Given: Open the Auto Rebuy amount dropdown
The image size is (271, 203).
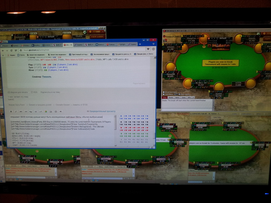Looking at the screenshot, I should [x=176, y=94].
